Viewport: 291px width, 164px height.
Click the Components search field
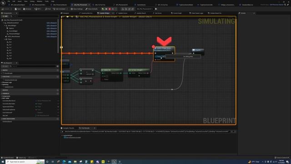point(35,16)
